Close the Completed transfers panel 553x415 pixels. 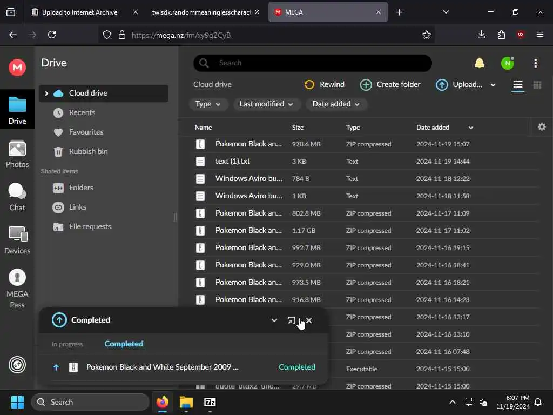(x=309, y=320)
